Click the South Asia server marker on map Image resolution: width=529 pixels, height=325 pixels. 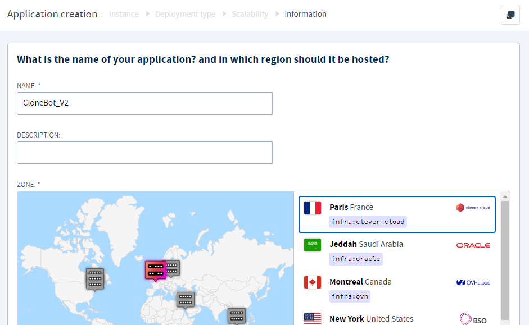pyautogui.click(x=237, y=316)
